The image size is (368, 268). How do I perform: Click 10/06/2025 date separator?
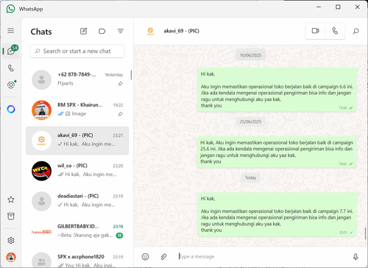coord(250,55)
